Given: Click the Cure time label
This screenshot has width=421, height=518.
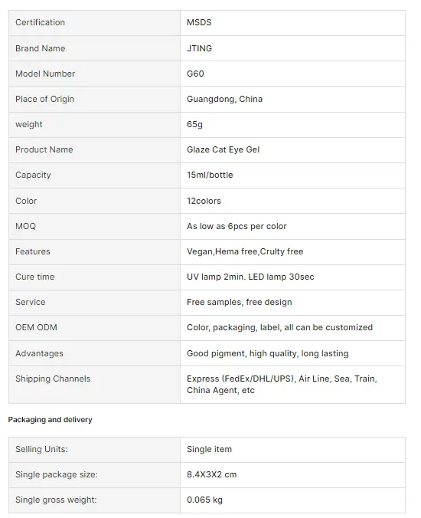Looking at the screenshot, I should 35,277.
